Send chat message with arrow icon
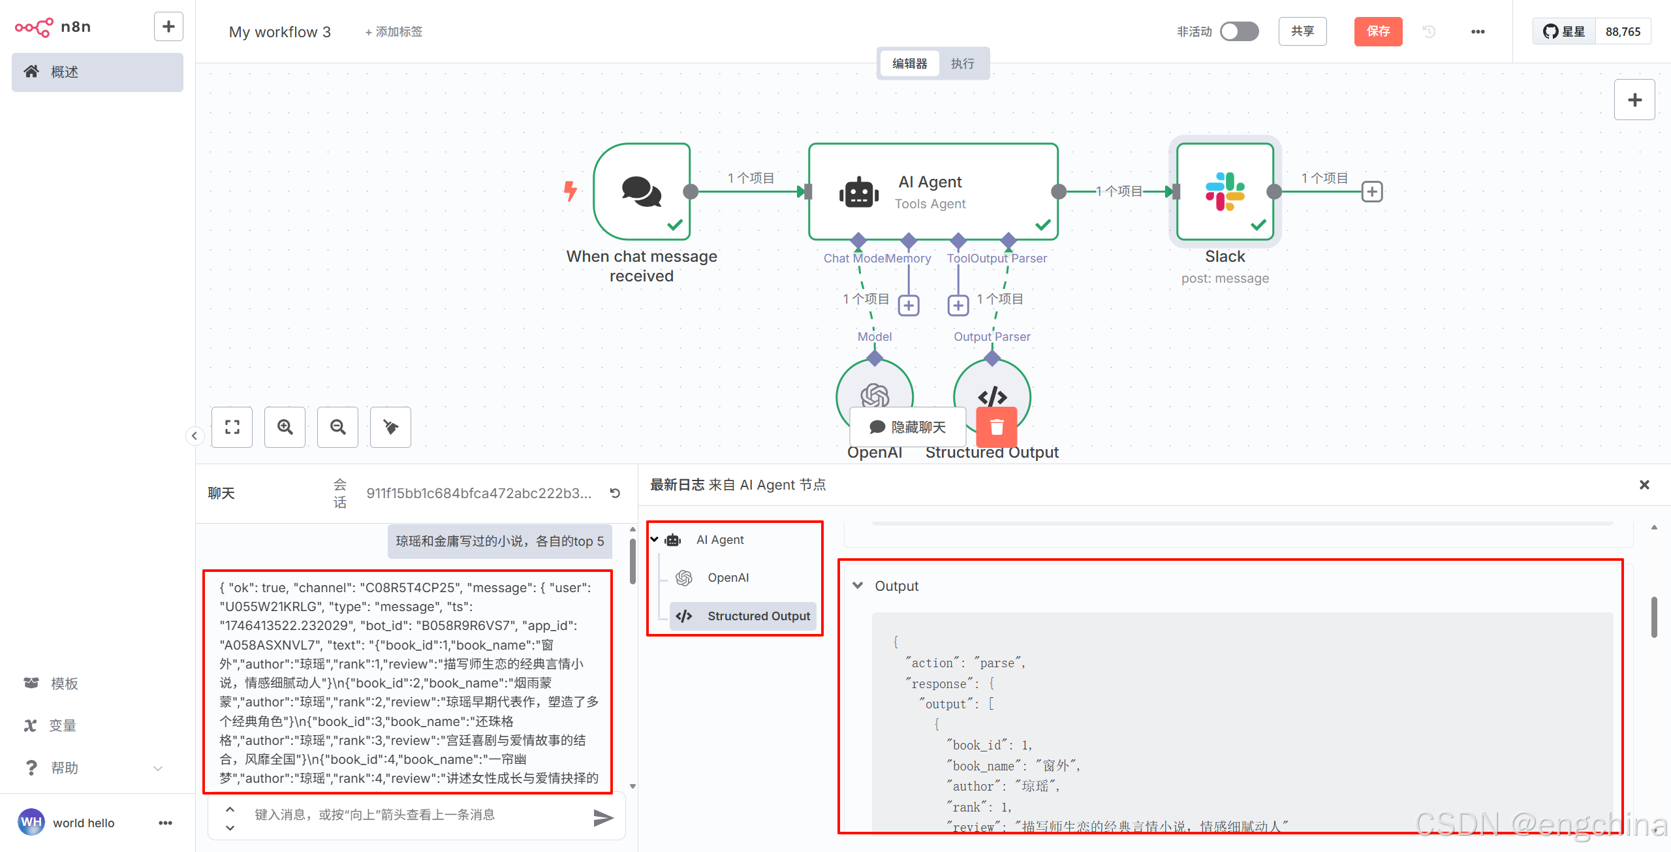1671x852 pixels. pyautogui.click(x=602, y=817)
